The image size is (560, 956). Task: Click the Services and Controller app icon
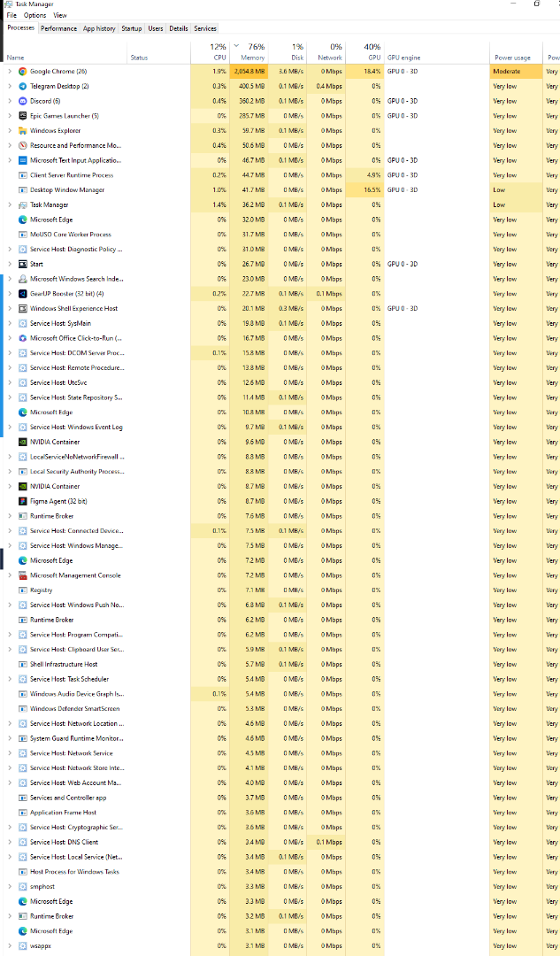(x=22, y=798)
